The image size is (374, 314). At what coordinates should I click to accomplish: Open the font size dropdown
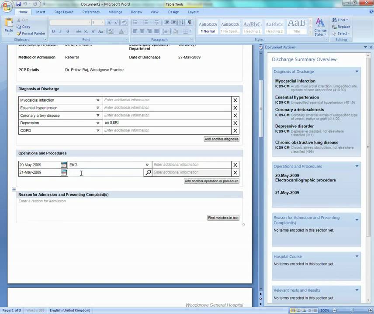(103, 22)
